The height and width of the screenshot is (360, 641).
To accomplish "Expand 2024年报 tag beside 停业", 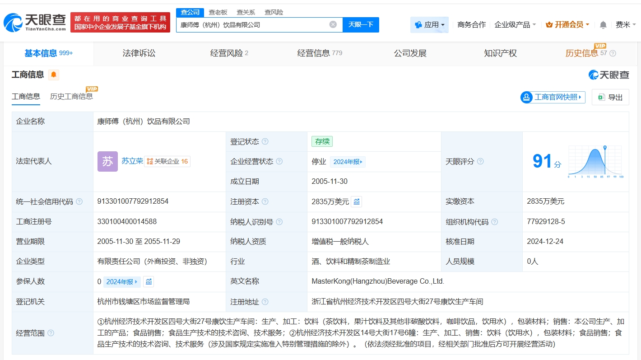I will click(348, 162).
